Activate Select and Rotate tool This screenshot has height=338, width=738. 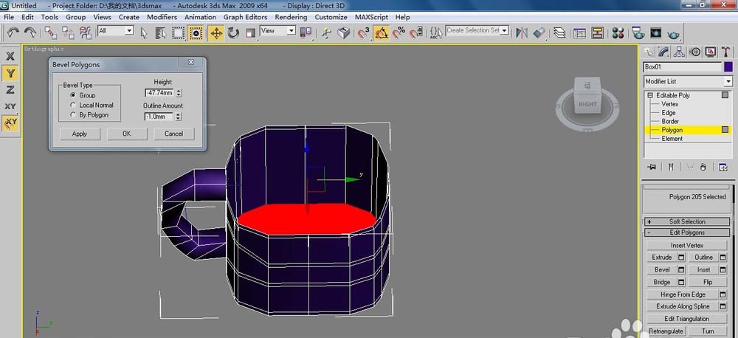coord(233,33)
